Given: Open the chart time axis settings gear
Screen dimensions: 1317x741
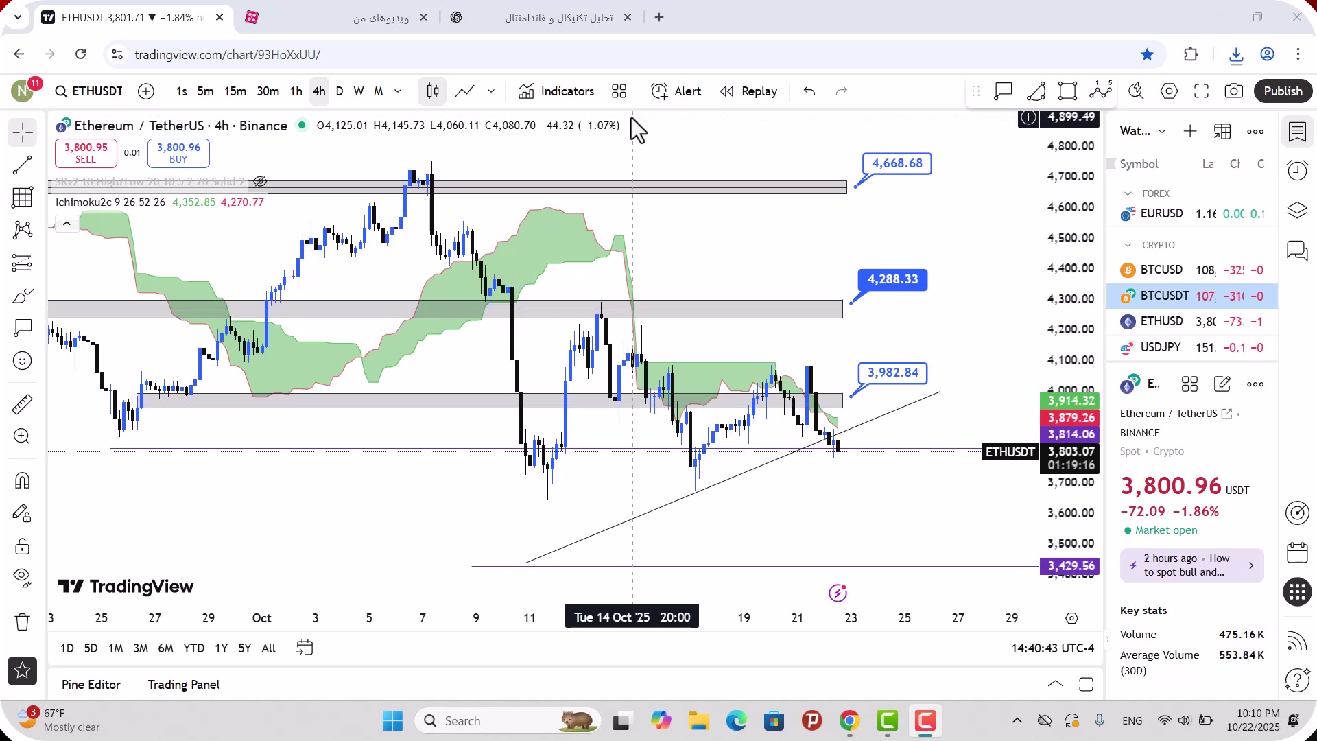Looking at the screenshot, I should tap(1072, 618).
